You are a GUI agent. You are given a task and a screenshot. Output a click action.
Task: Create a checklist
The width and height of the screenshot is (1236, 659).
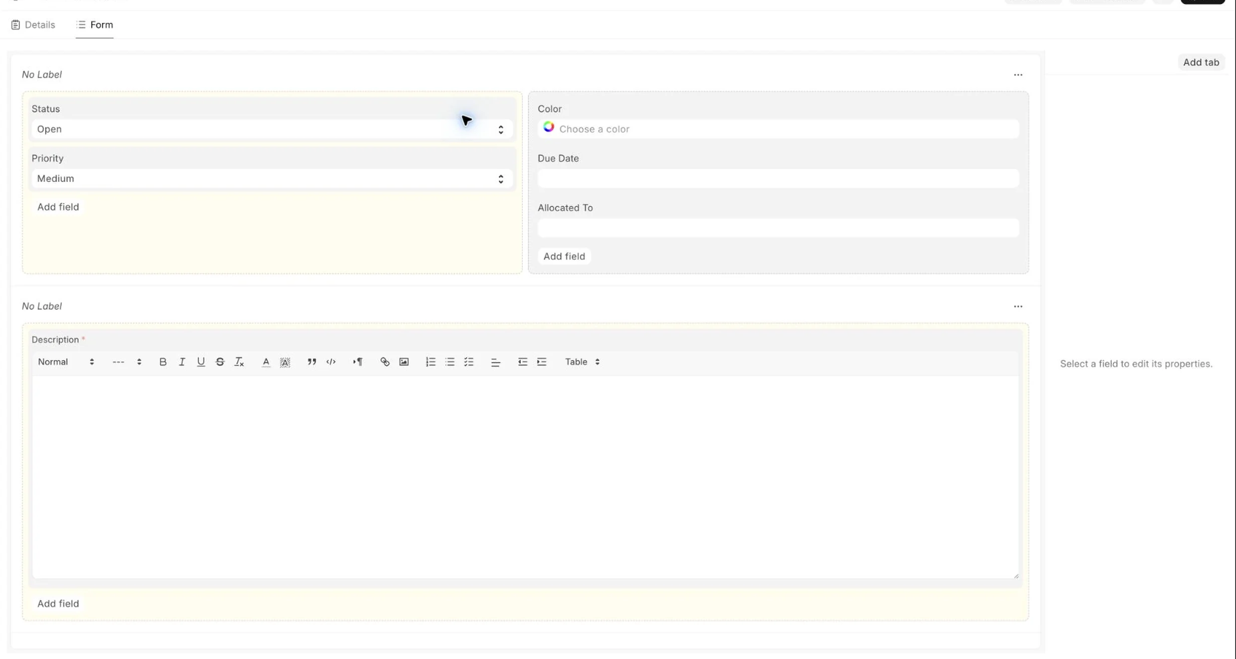pyautogui.click(x=469, y=362)
